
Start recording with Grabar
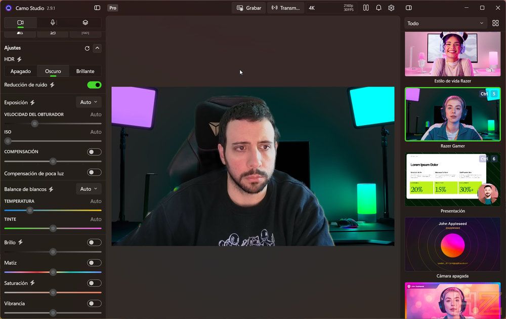249,8
